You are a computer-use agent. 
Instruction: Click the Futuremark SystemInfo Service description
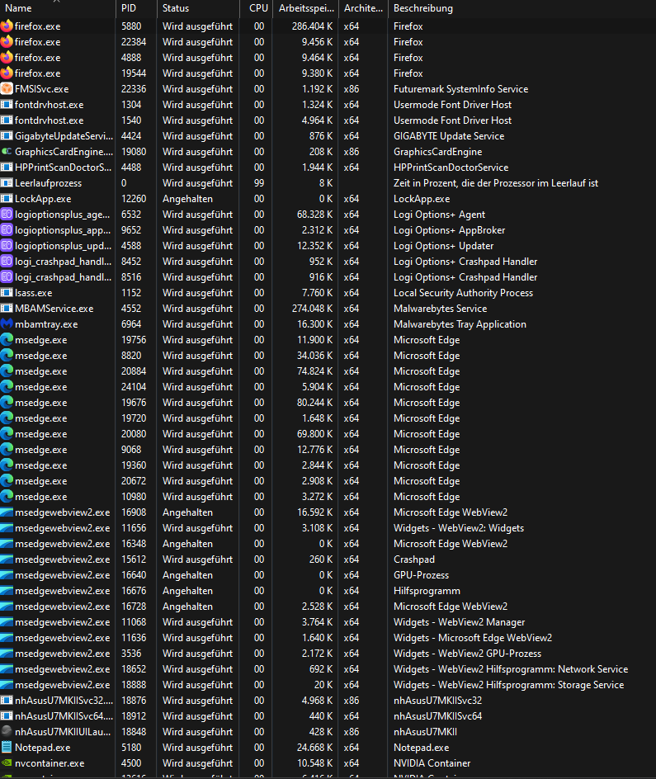460,89
